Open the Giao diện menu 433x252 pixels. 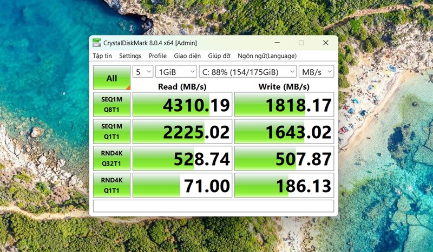[x=187, y=56]
